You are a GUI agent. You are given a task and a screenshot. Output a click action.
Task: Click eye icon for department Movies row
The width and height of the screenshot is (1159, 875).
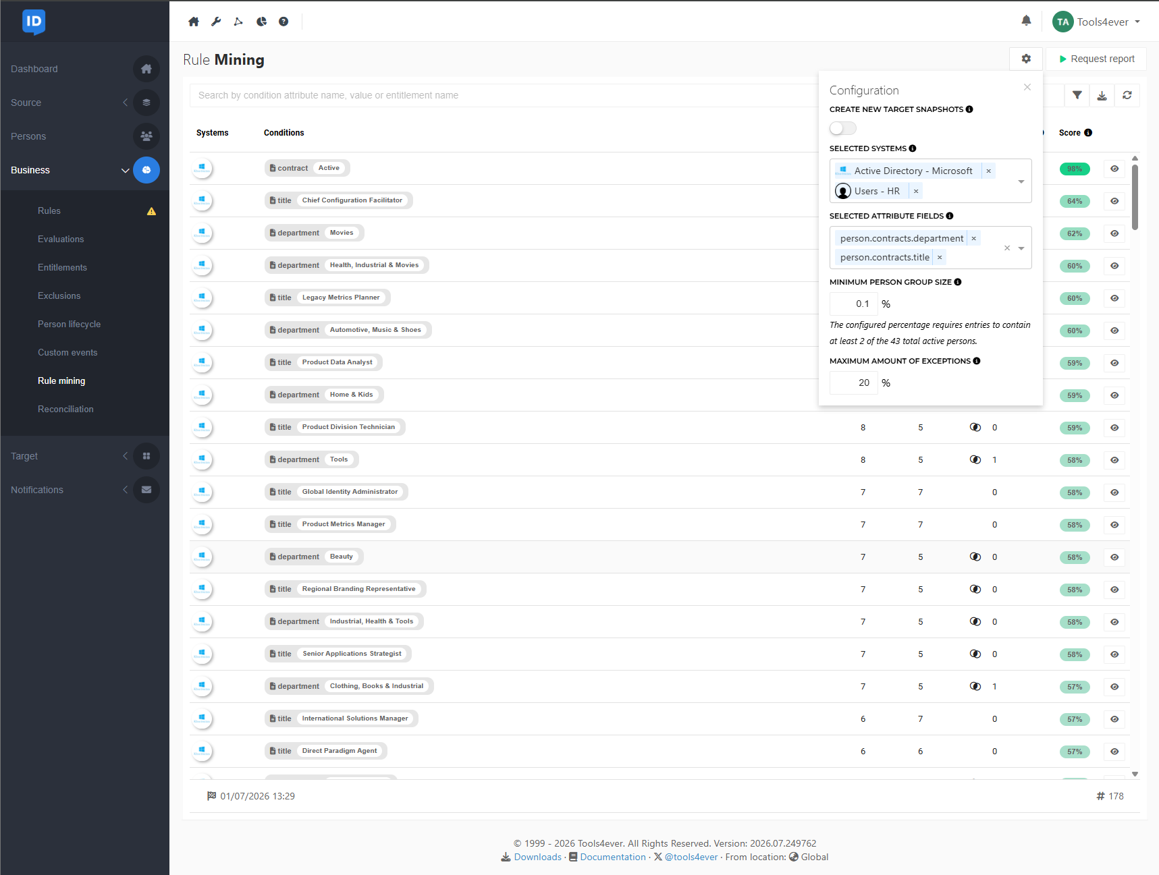(1114, 233)
